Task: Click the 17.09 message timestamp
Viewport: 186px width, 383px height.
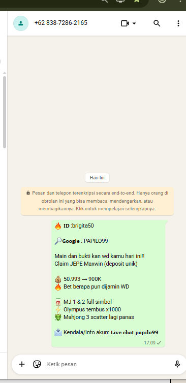Action: 149,343
